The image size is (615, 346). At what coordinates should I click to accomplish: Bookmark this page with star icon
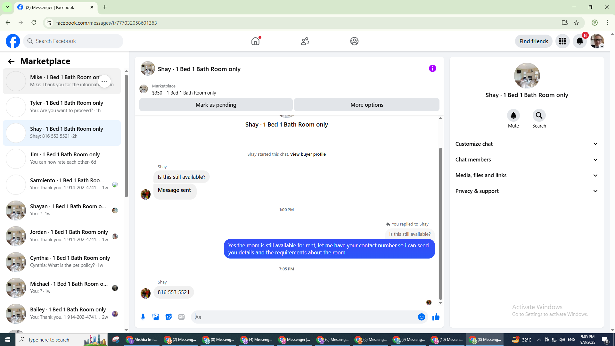[576, 22]
